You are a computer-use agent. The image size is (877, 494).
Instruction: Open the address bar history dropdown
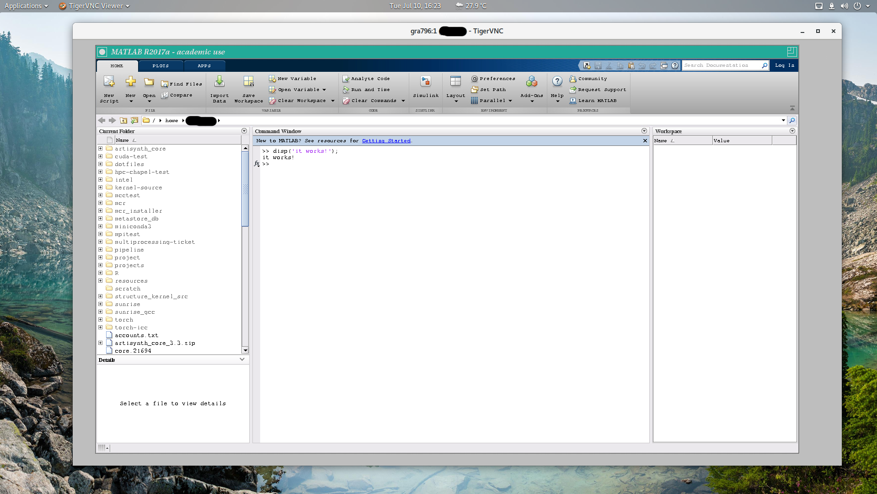(x=783, y=120)
